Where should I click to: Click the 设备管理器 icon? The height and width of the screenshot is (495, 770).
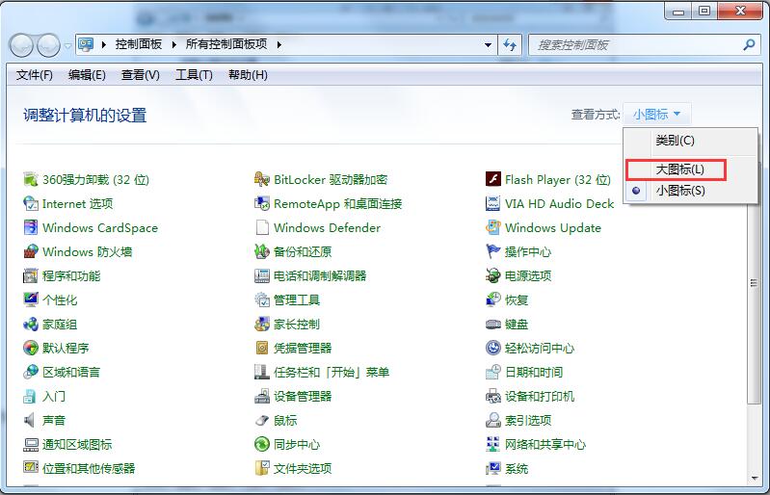(x=262, y=397)
